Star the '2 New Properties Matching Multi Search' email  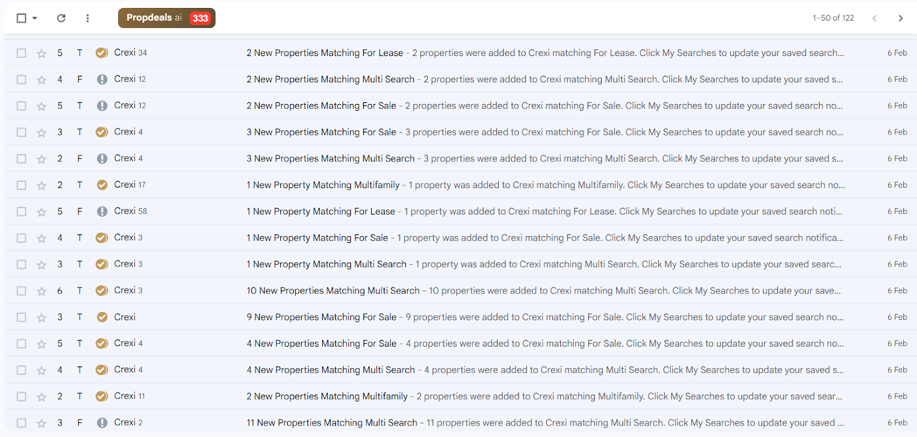(x=41, y=80)
